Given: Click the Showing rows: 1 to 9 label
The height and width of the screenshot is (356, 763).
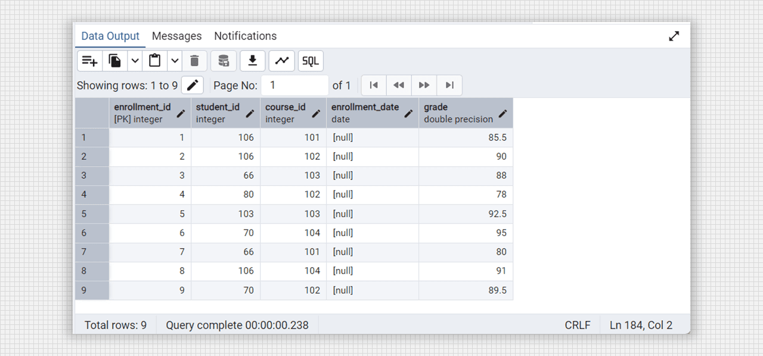Looking at the screenshot, I should [x=127, y=86].
